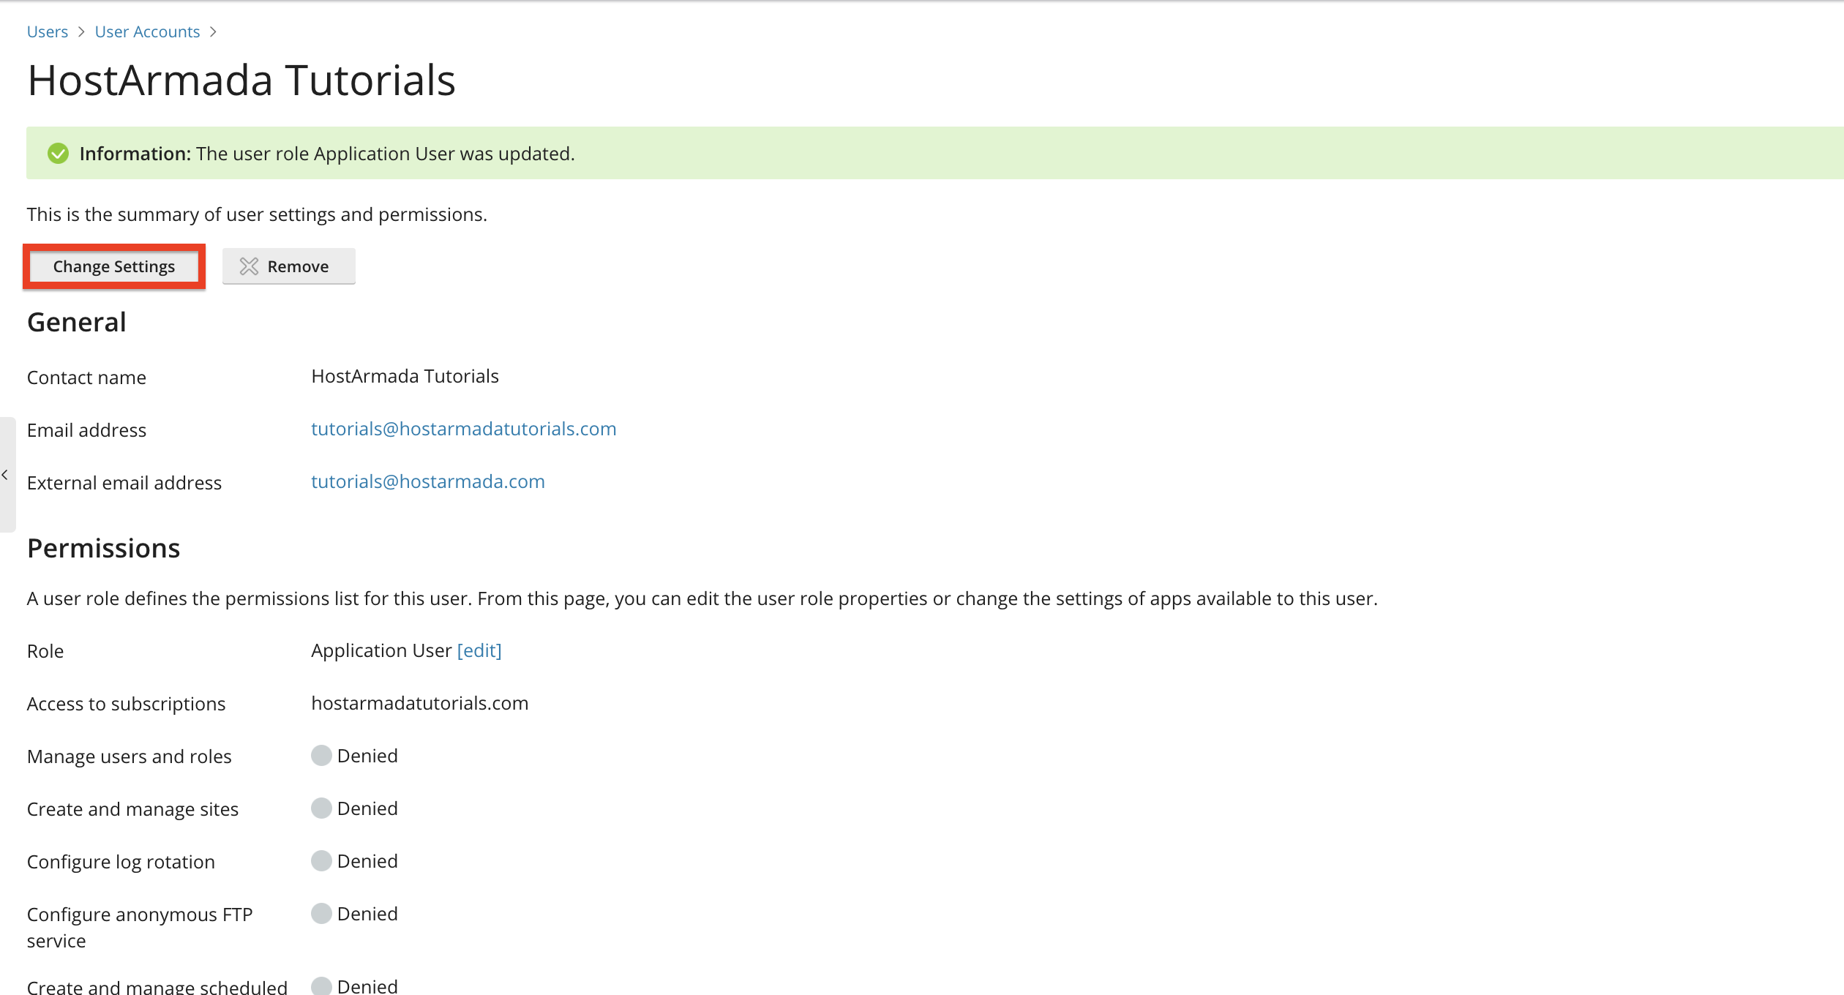The image size is (1844, 995).
Task: Click the Create and manage sites label
Action: [133, 809]
